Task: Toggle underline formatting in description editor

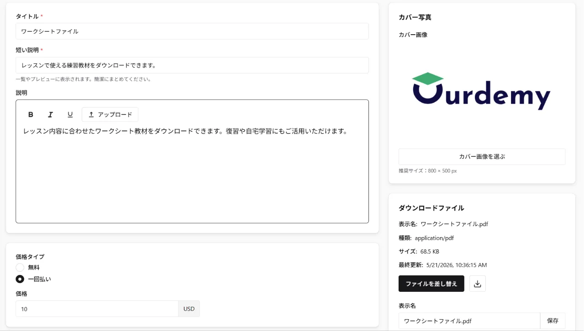Action: 70,114
